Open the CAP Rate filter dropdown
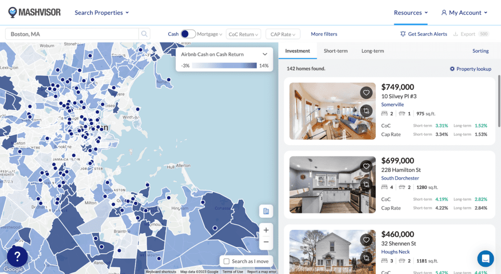The image size is (501, 274). [x=283, y=34]
